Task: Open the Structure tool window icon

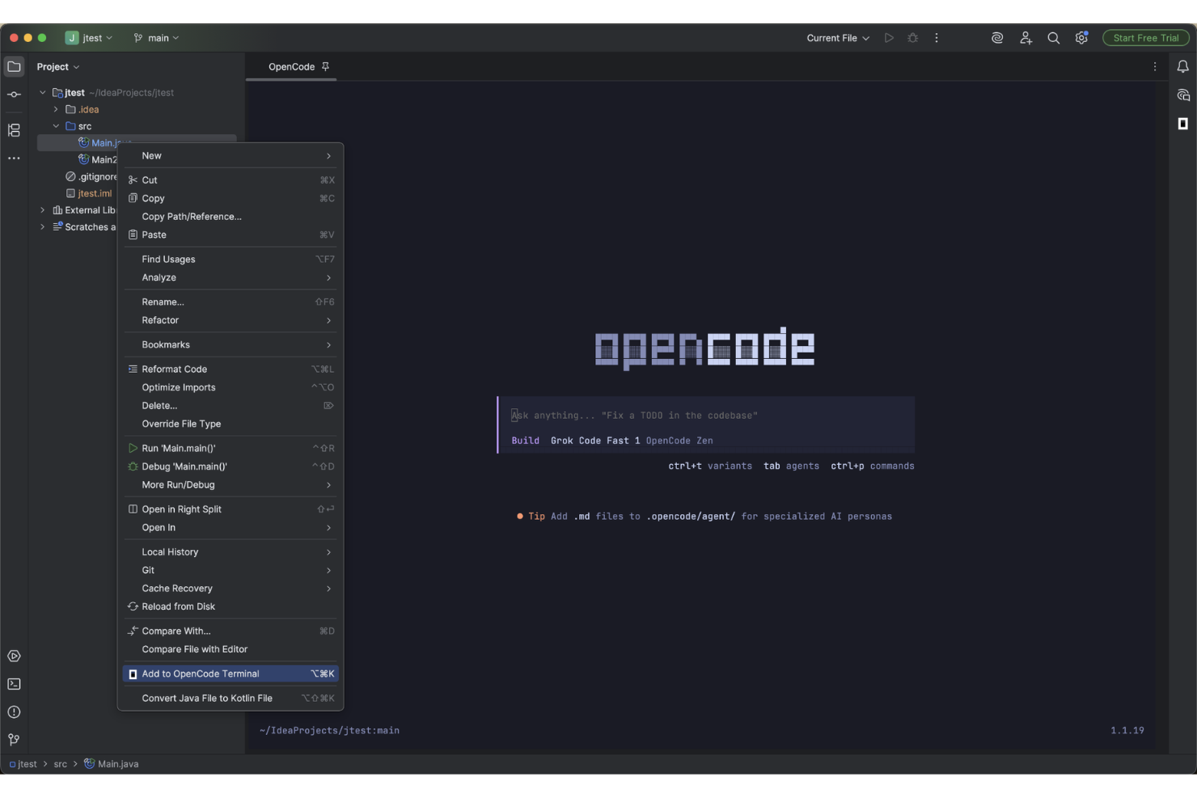Action: [14, 130]
